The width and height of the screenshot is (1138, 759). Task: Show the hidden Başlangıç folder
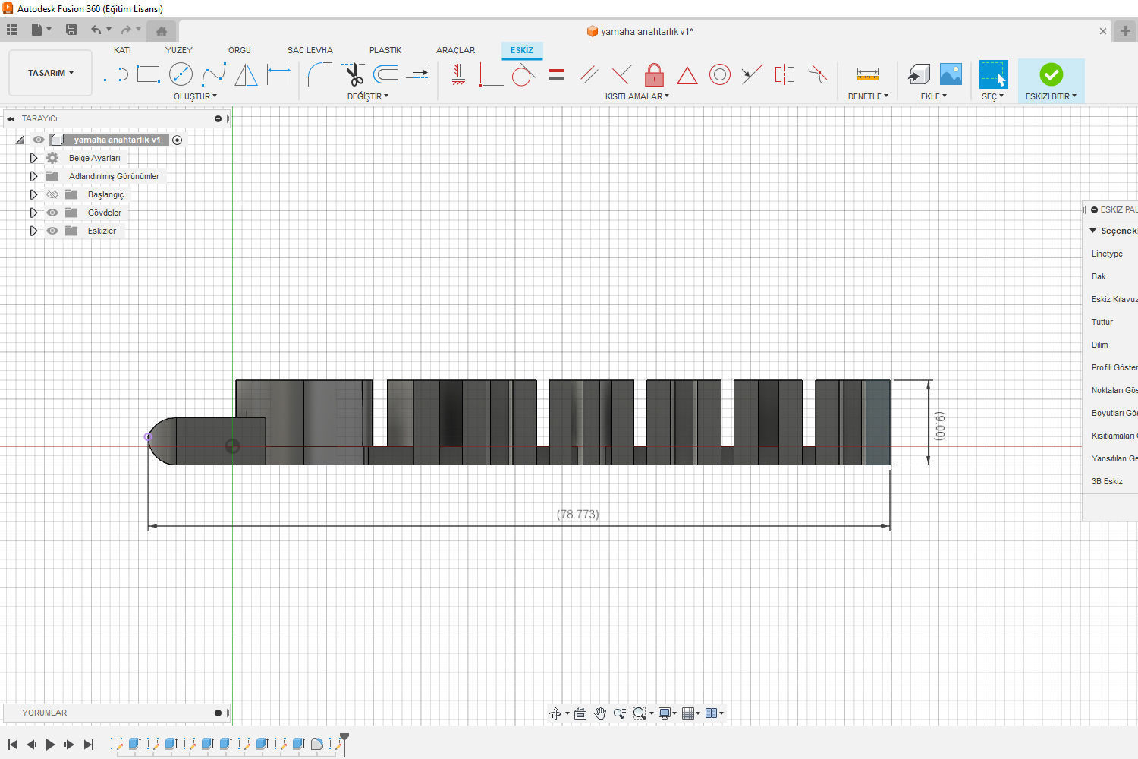click(x=52, y=194)
